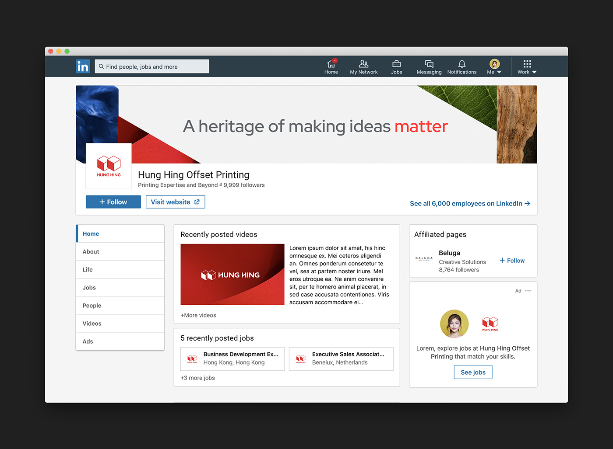Switch to the Life tab
This screenshot has width=613, height=449.
[x=120, y=270]
